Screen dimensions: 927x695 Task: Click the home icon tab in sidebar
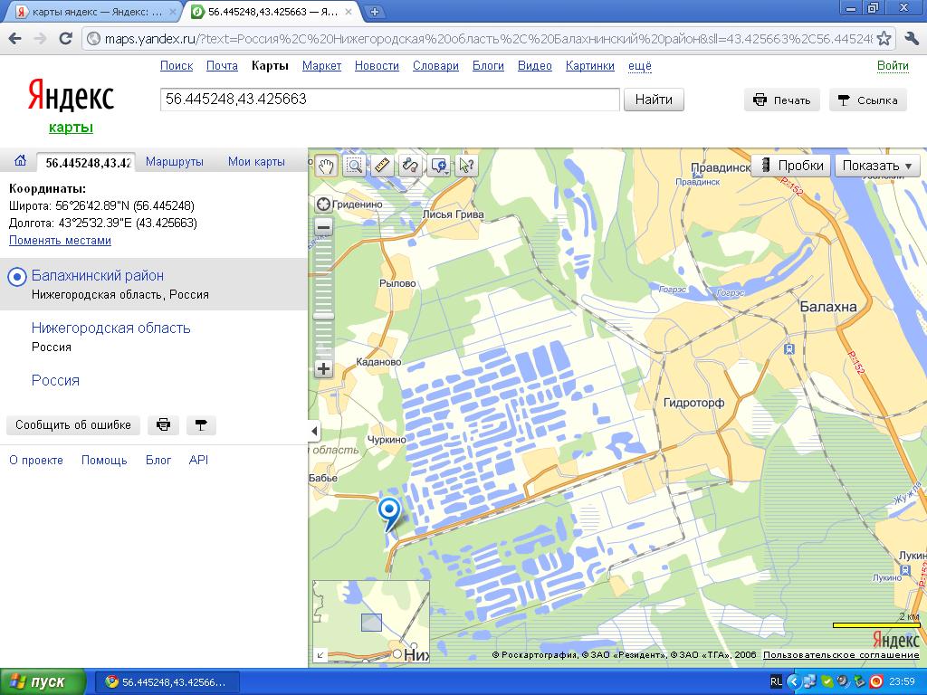[19, 162]
